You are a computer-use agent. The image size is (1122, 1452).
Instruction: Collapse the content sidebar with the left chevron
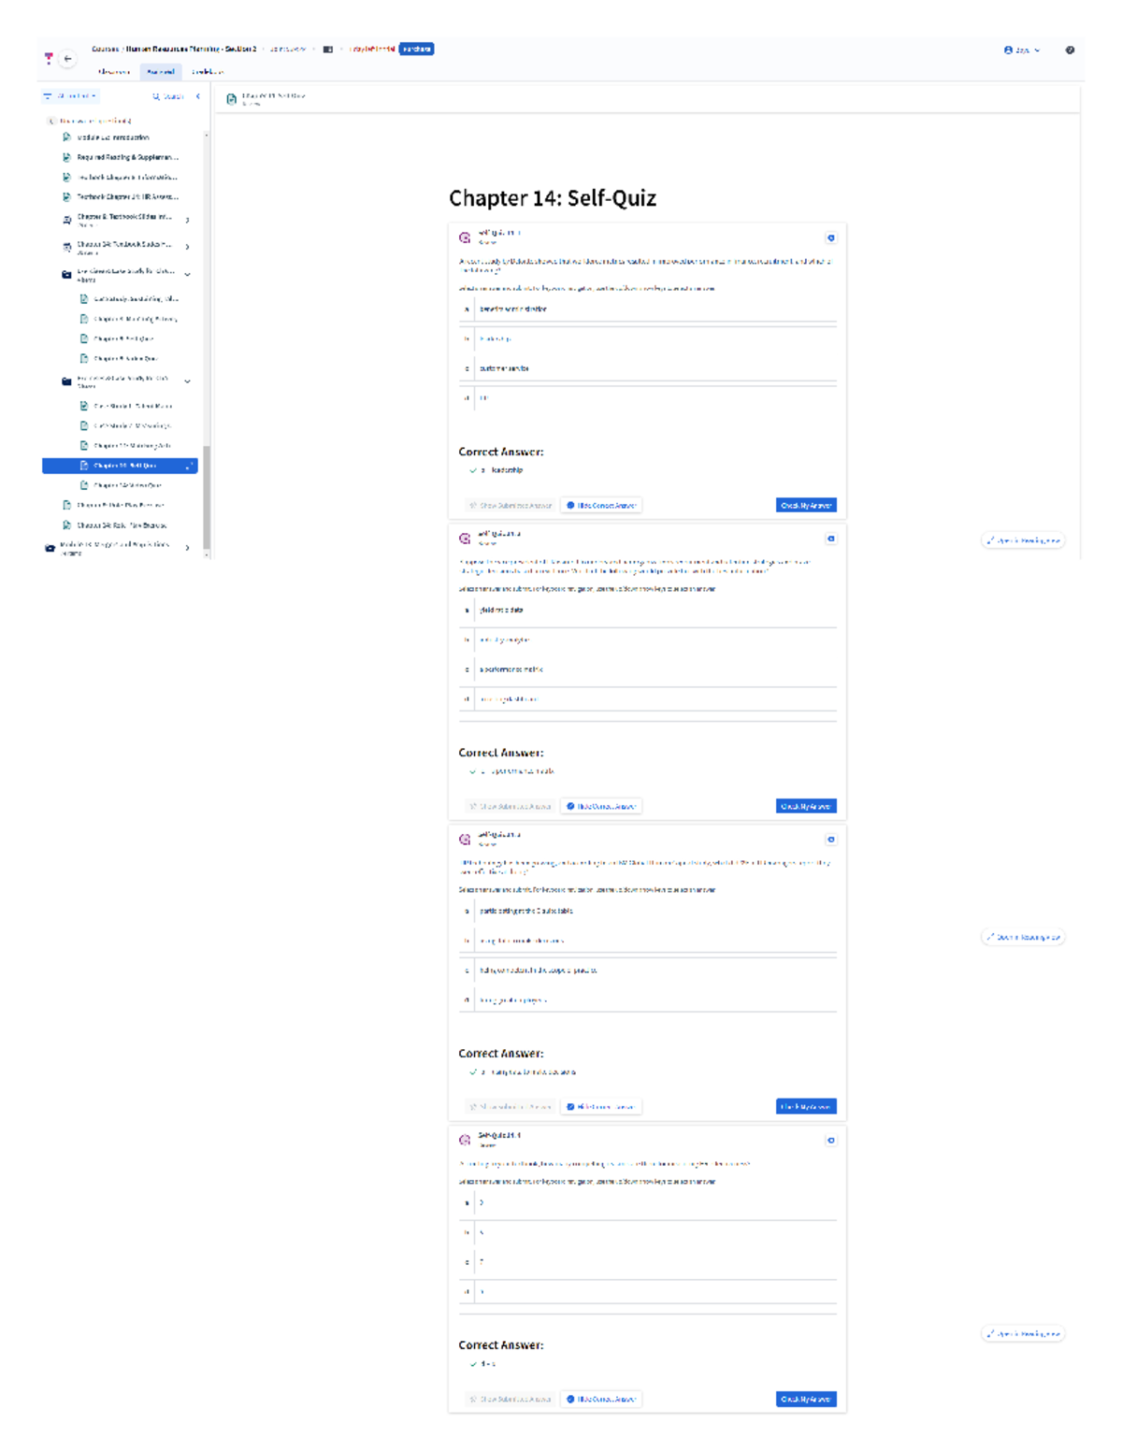[198, 96]
